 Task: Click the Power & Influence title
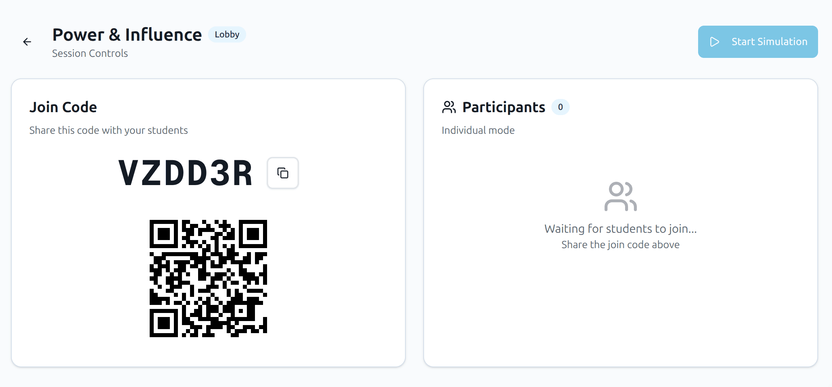(127, 34)
